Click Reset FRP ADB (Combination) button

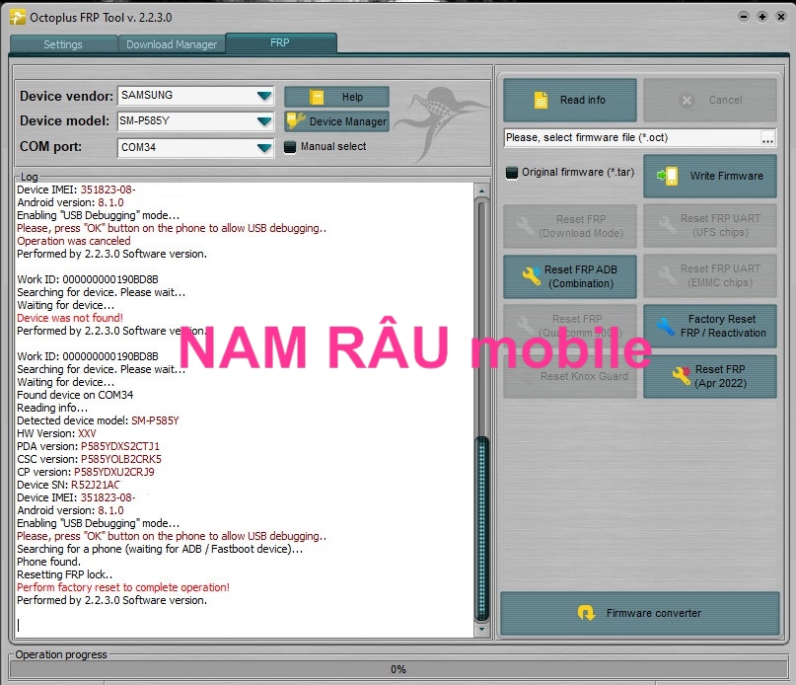tap(569, 276)
